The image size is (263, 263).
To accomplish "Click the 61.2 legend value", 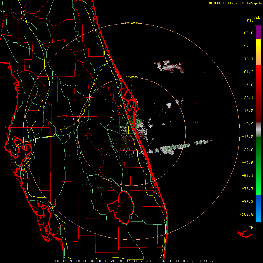I will click(249, 72).
